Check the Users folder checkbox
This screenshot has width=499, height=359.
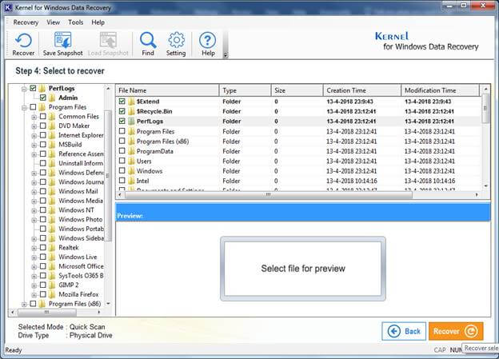(x=122, y=161)
